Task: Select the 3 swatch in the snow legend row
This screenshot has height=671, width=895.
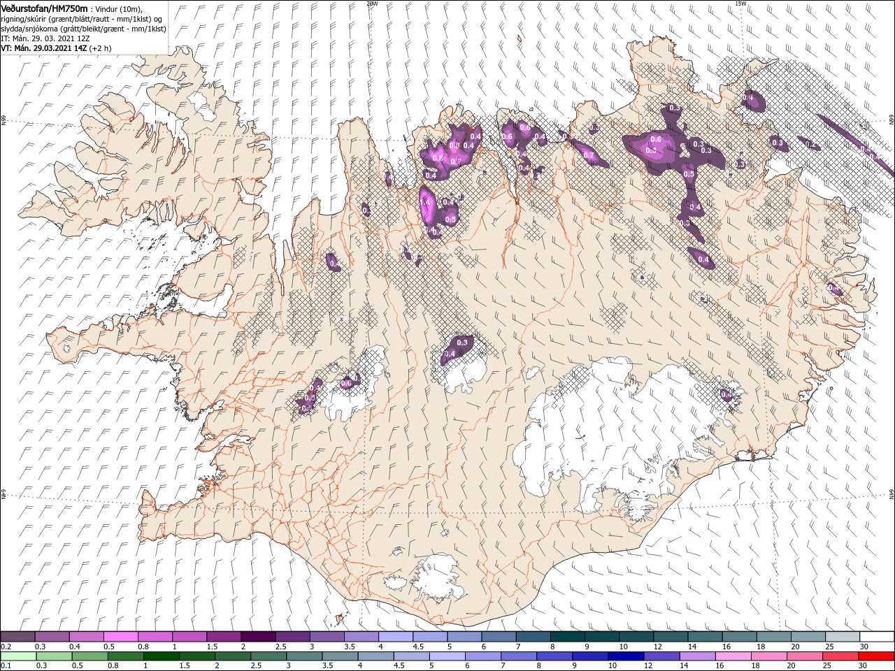Action: pos(327,637)
